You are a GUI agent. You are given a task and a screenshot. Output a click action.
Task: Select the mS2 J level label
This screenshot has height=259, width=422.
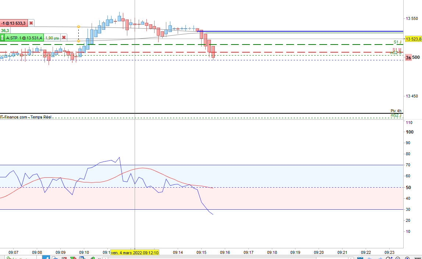click(396, 115)
